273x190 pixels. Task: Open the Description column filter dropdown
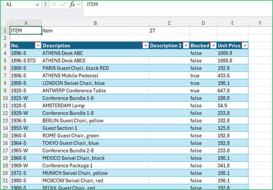pyautogui.click(x=145, y=46)
